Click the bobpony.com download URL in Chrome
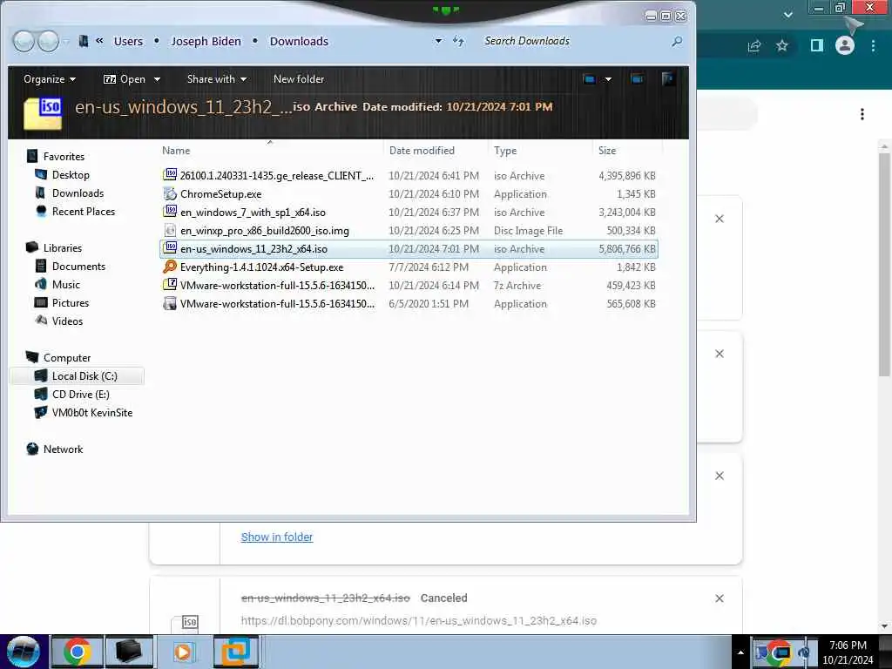 tap(419, 620)
